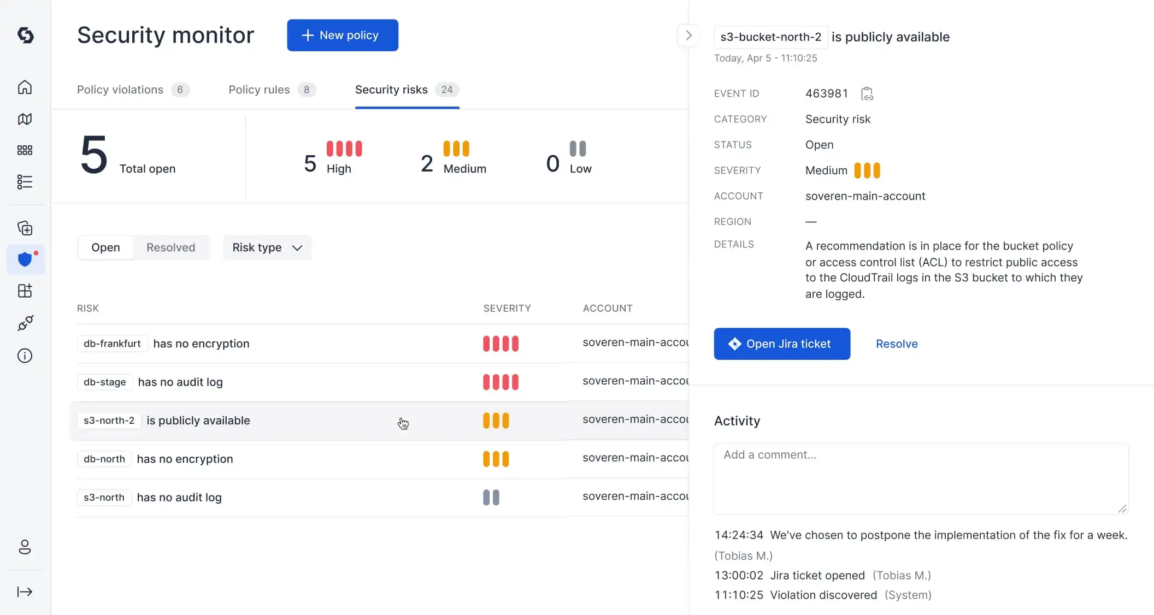The width and height of the screenshot is (1154, 615).
Task: Click the Add a comment field
Action: [x=921, y=478]
